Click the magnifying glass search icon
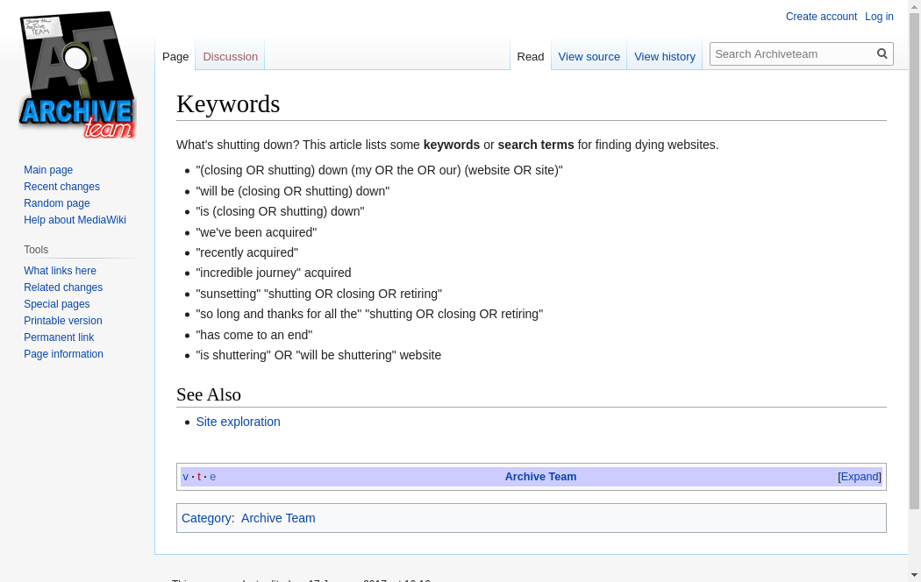This screenshot has width=921, height=582. pos(882,54)
